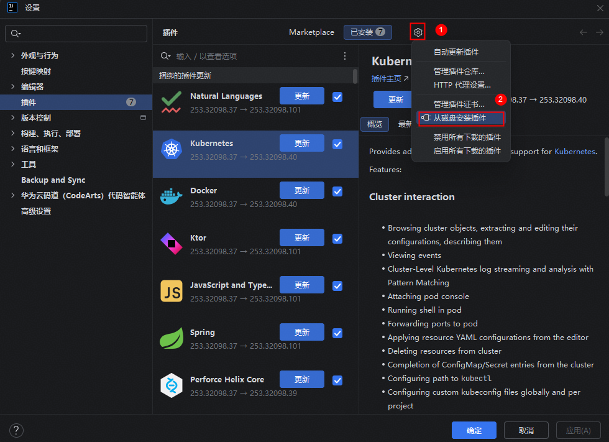
Task: Expand the 华为云码道 CodeArts node
Action: click(13, 195)
